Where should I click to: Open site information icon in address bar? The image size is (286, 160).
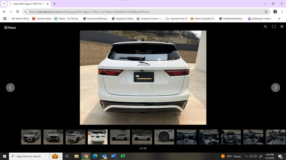pyautogui.click(x=25, y=12)
